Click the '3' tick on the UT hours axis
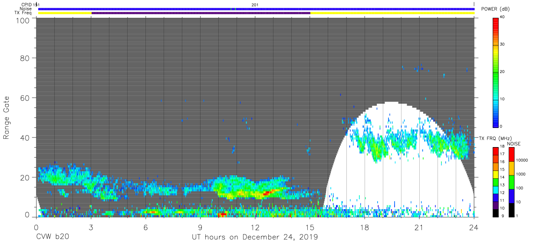533x246 pixels. [x=91, y=227]
